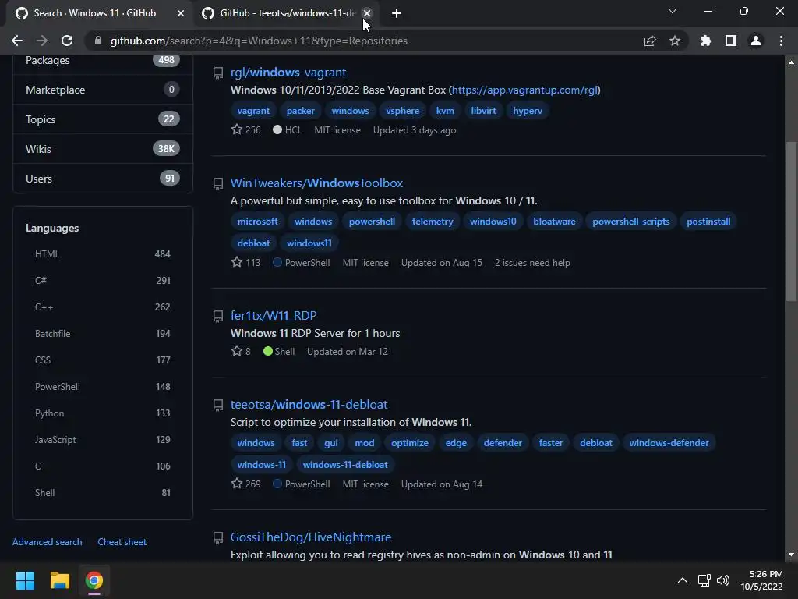The width and height of the screenshot is (798, 599).
Task: Open the WinTweakers/WindowsToolbox repository
Action: pos(316,183)
